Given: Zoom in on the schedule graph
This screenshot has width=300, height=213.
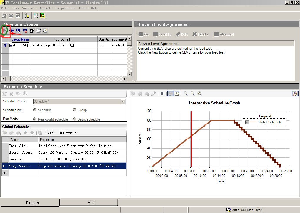Looking at the screenshot, I should click(186, 94).
